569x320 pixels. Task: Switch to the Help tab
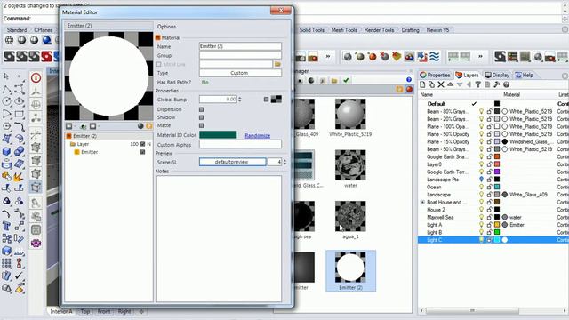[x=525, y=75]
